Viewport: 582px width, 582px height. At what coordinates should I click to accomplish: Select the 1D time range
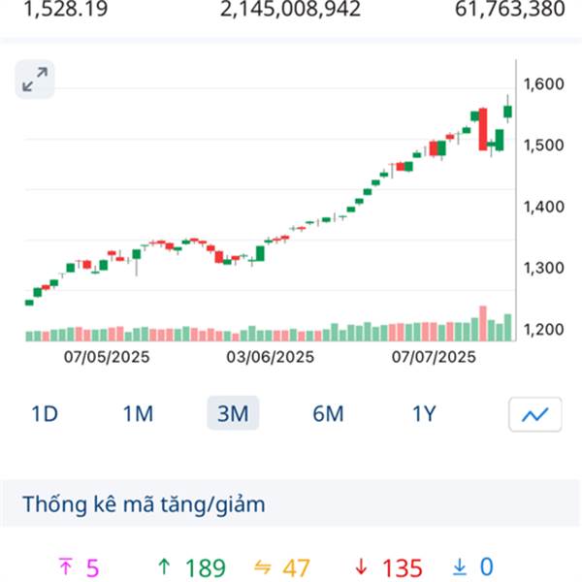pos(45,414)
